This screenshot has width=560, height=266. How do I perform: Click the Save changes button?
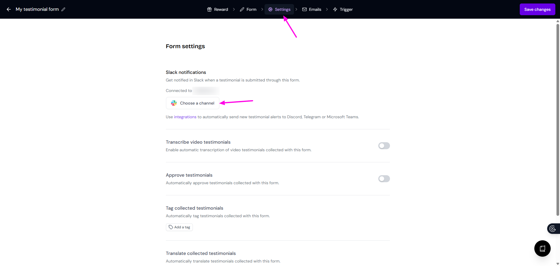537,9
